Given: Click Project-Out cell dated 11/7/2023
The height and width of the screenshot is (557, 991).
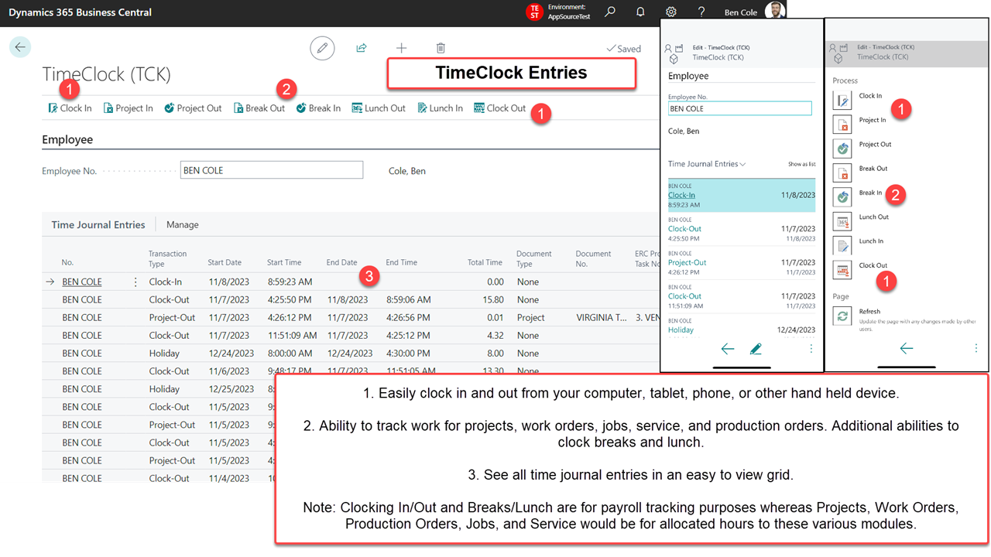Looking at the screenshot, I should pyautogui.click(x=172, y=317).
